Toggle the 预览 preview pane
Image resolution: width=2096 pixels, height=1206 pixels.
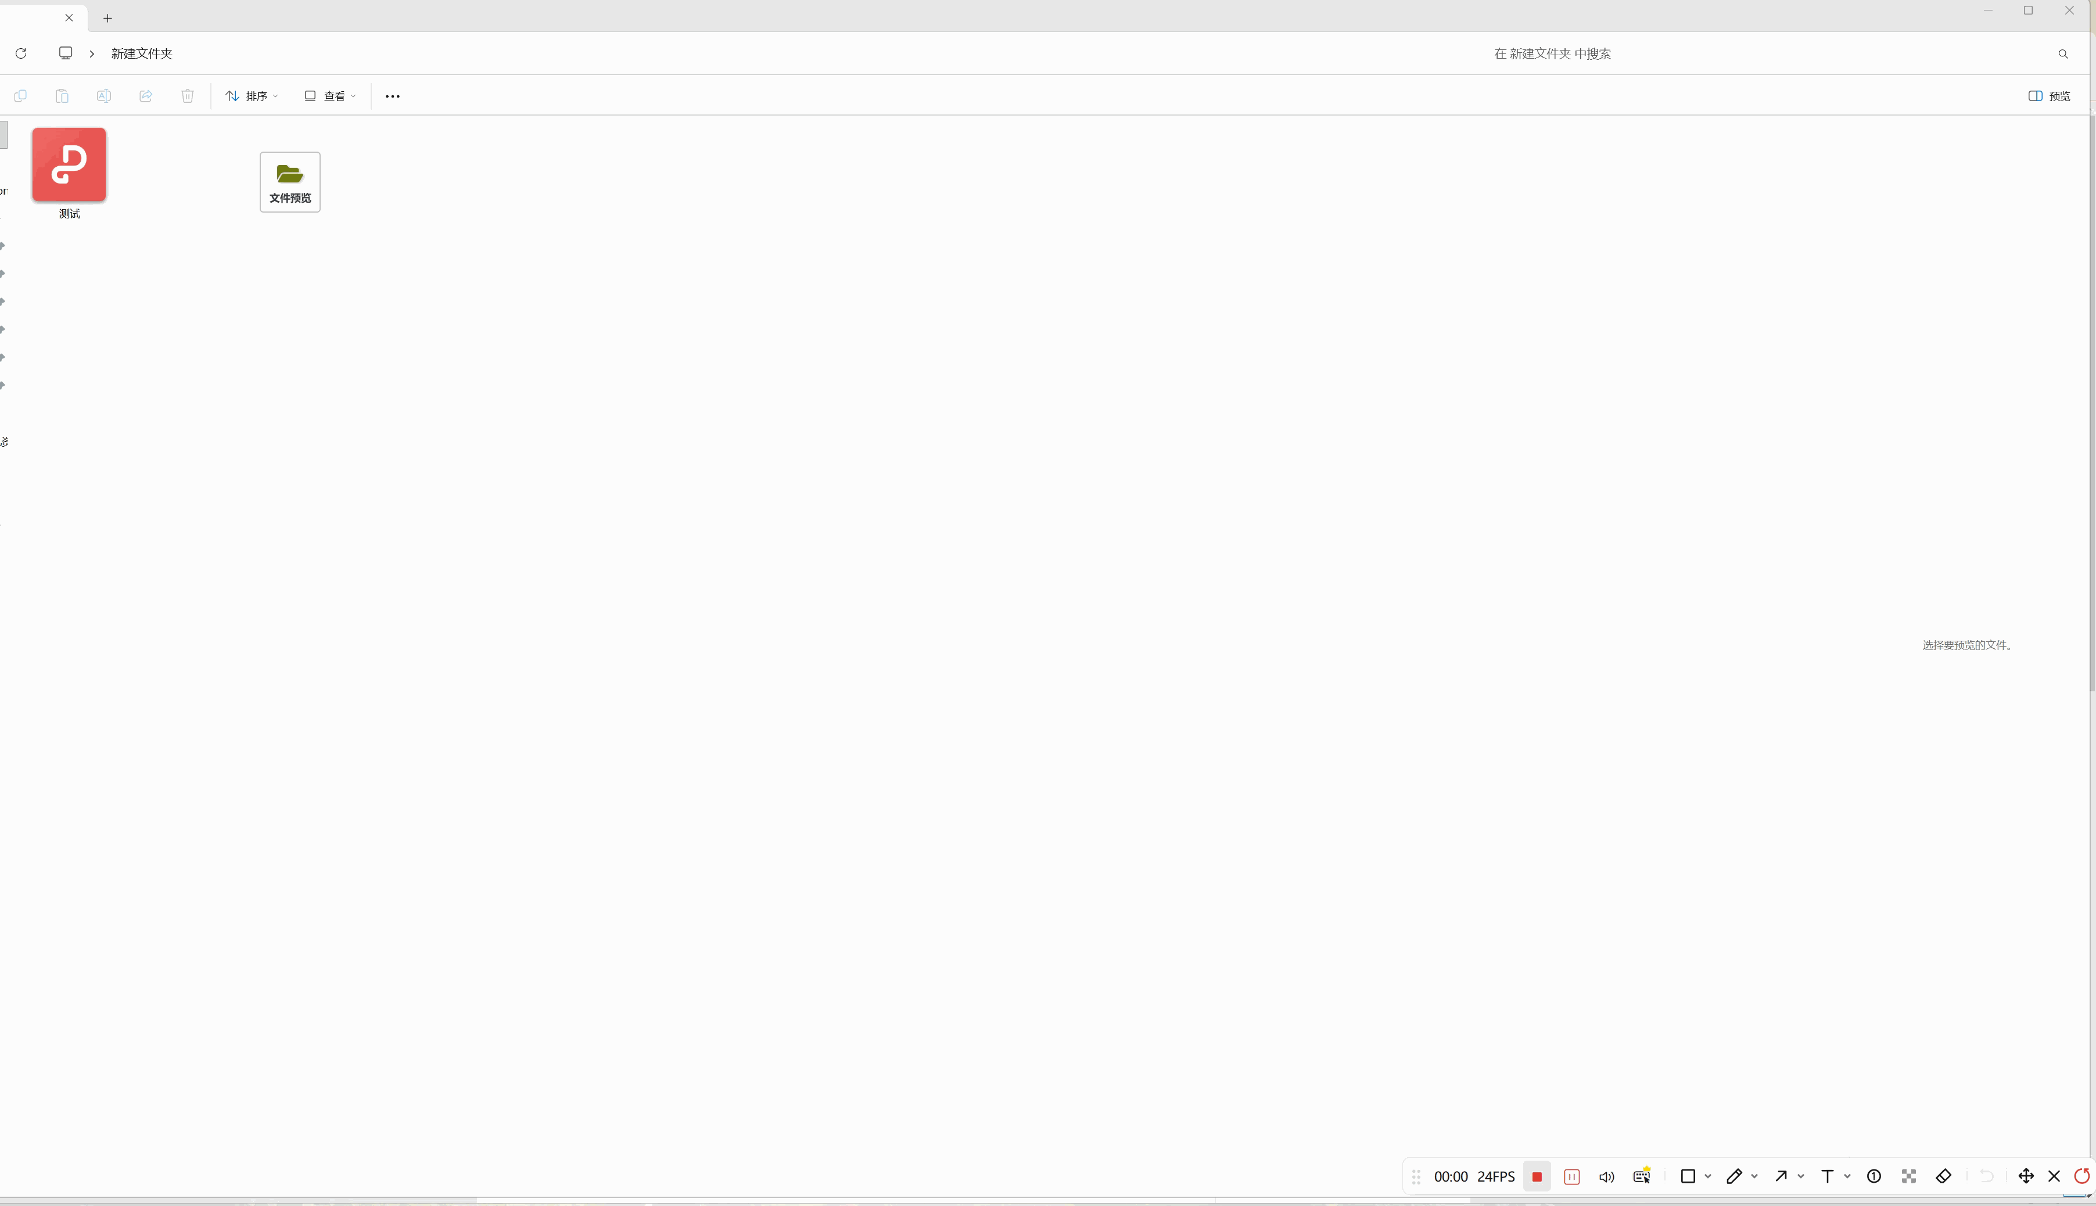2049,96
